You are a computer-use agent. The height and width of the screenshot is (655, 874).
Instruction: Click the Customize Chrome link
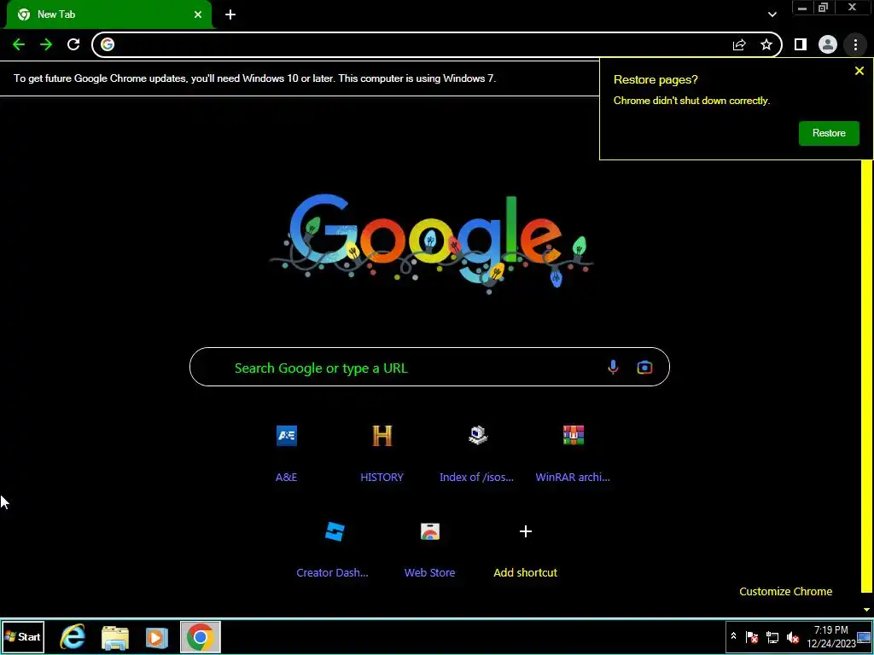pos(785,592)
